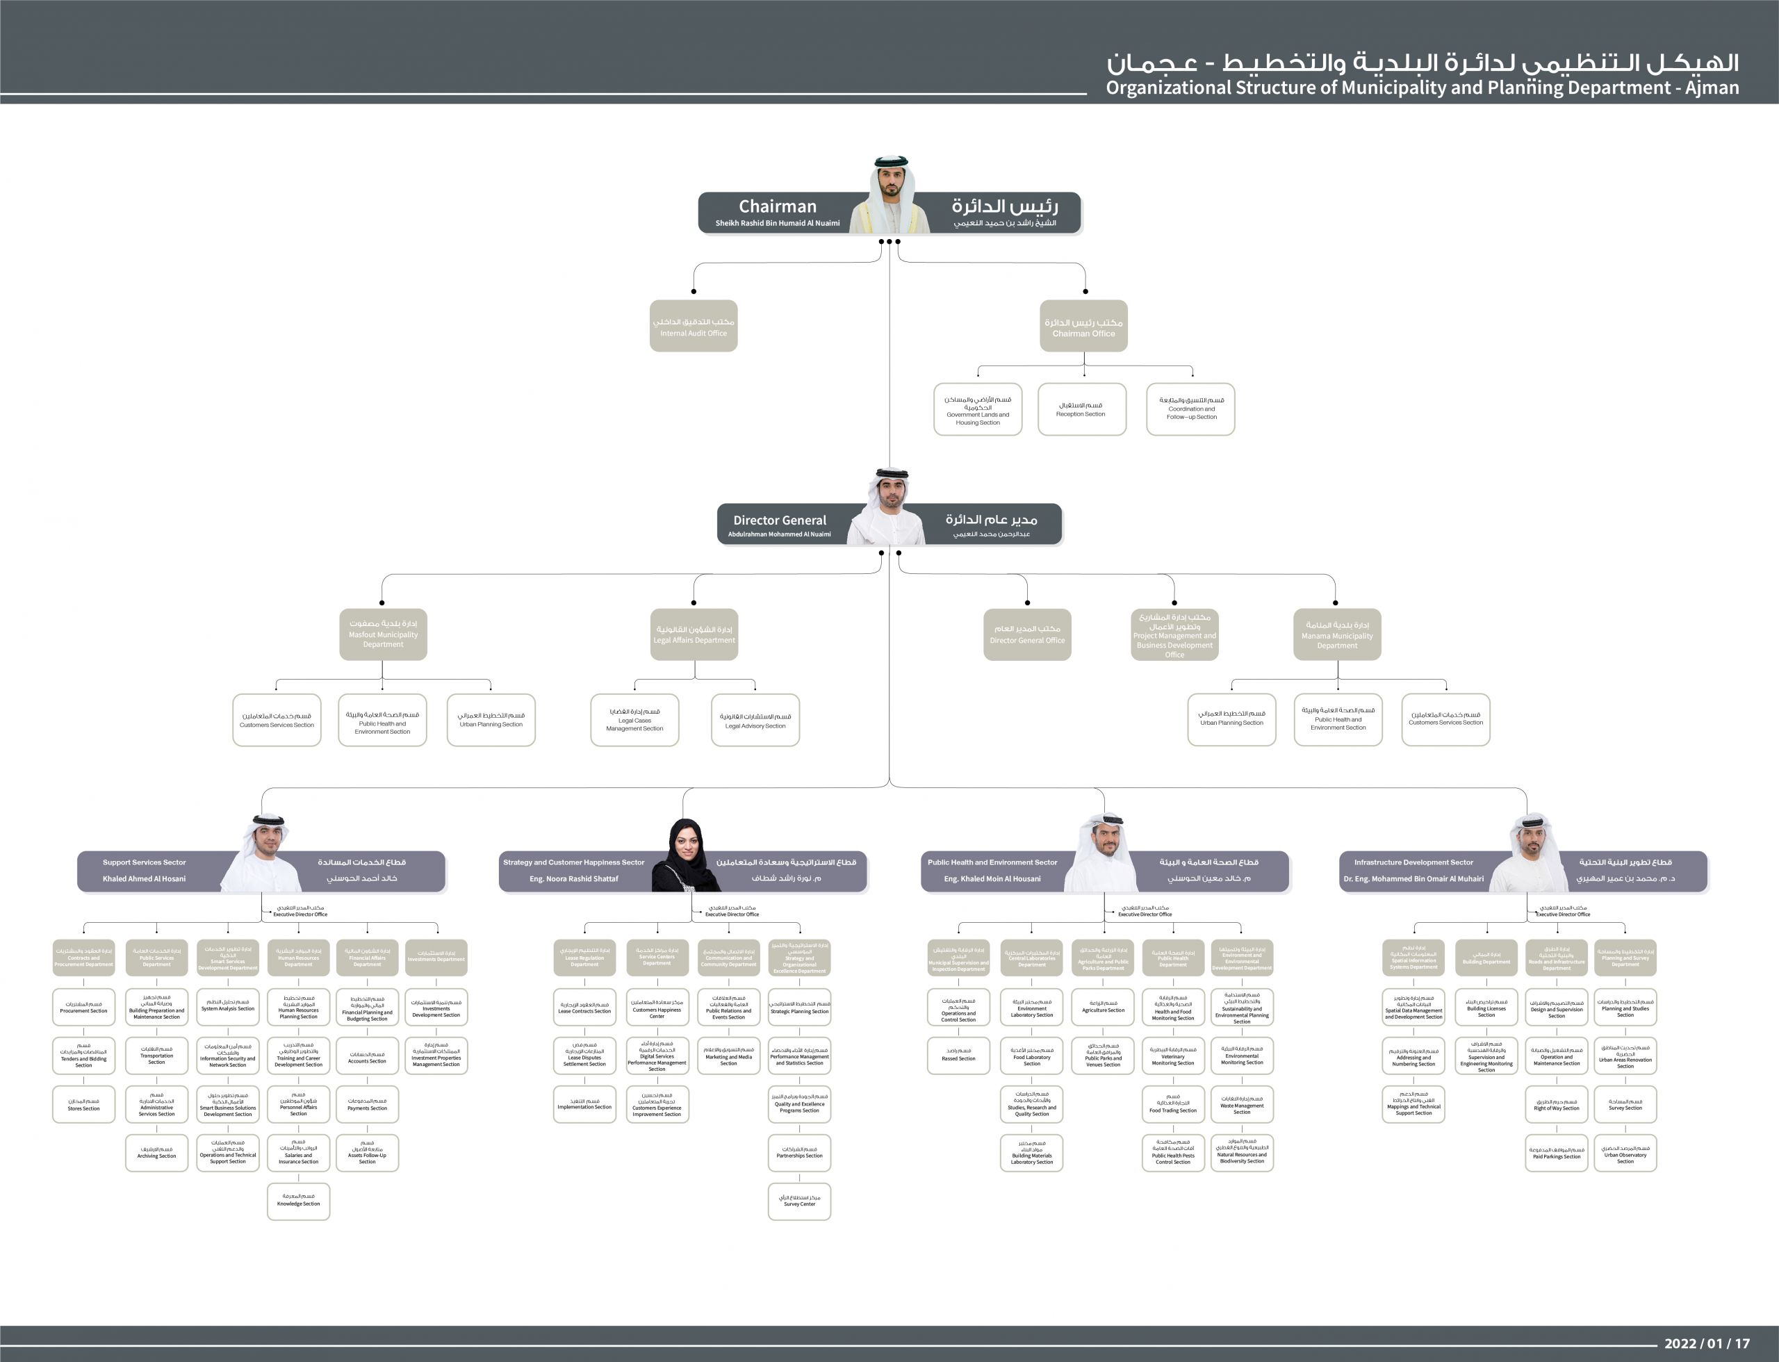Click Eng. Noora Rashid Shattaf's photo

pos(686,855)
